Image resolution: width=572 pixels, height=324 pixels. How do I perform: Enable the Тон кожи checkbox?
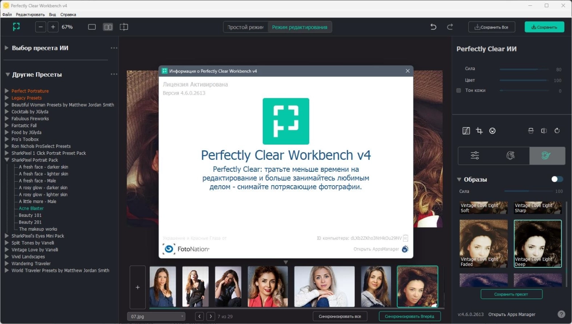458,91
